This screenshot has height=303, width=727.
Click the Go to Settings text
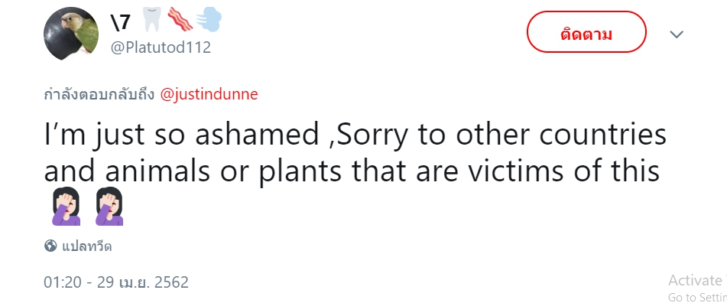coord(697,297)
